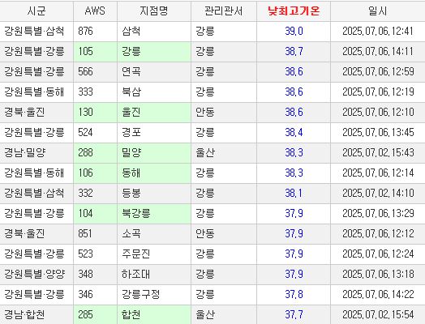Click the timestamp 2025.07.06.12:41
Image resolution: width=425 pixels, height=324 pixels.
click(378, 31)
